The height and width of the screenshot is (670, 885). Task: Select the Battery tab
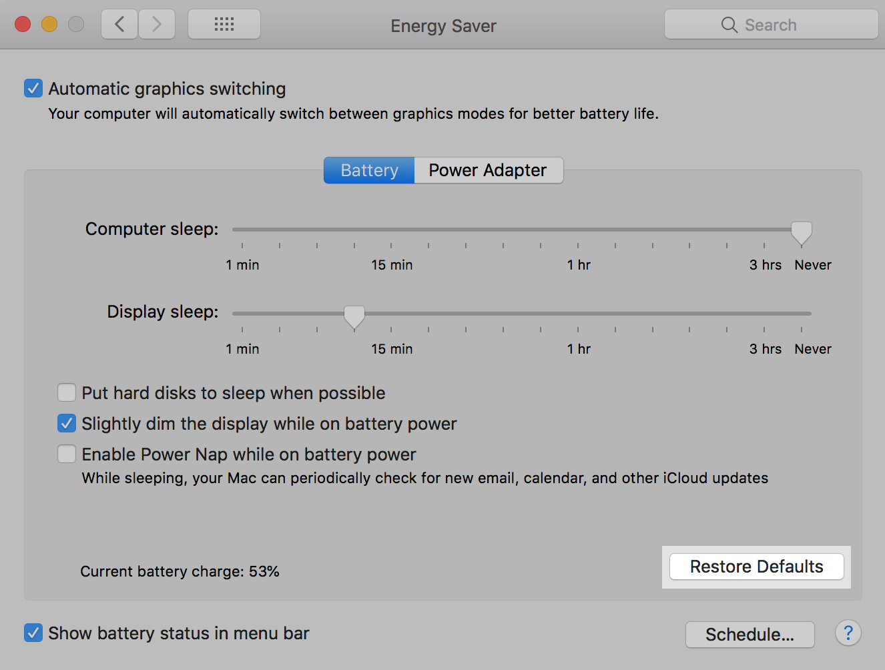point(368,170)
